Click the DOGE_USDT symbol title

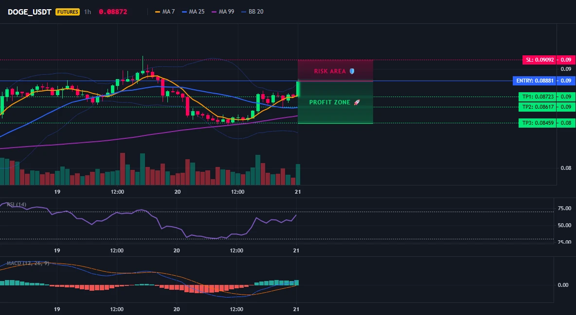tap(29, 12)
